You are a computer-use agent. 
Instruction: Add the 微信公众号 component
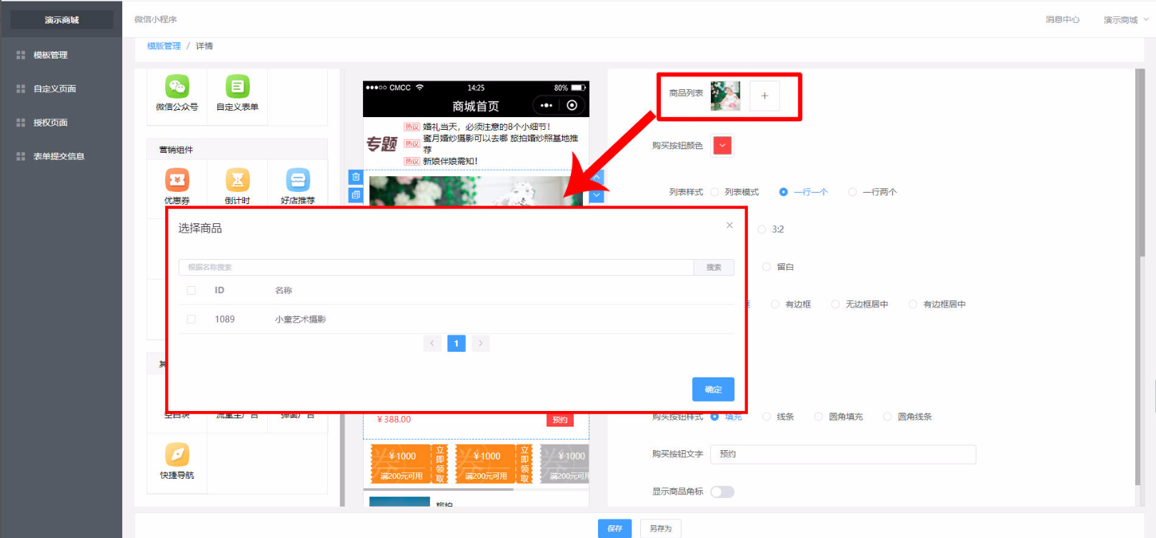(177, 93)
